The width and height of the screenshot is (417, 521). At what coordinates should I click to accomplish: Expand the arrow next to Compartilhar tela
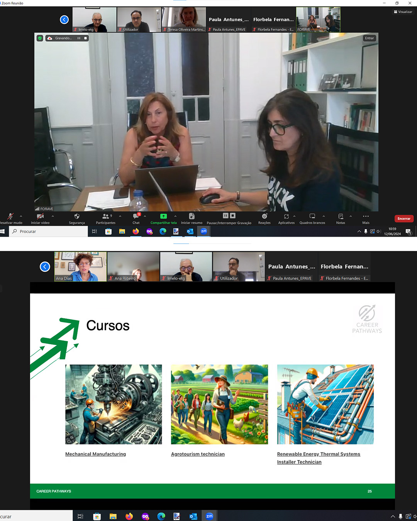[x=175, y=216]
